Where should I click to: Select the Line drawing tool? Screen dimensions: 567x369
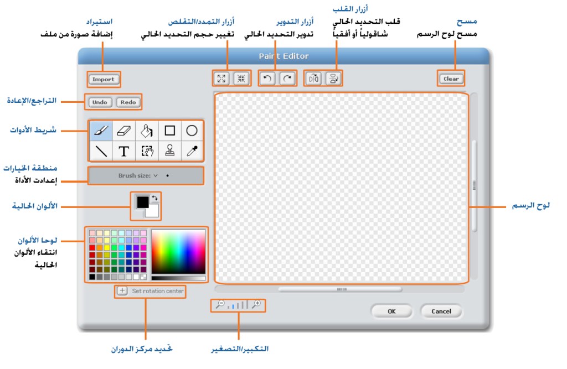pyautogui.click(x=101, y=151)
